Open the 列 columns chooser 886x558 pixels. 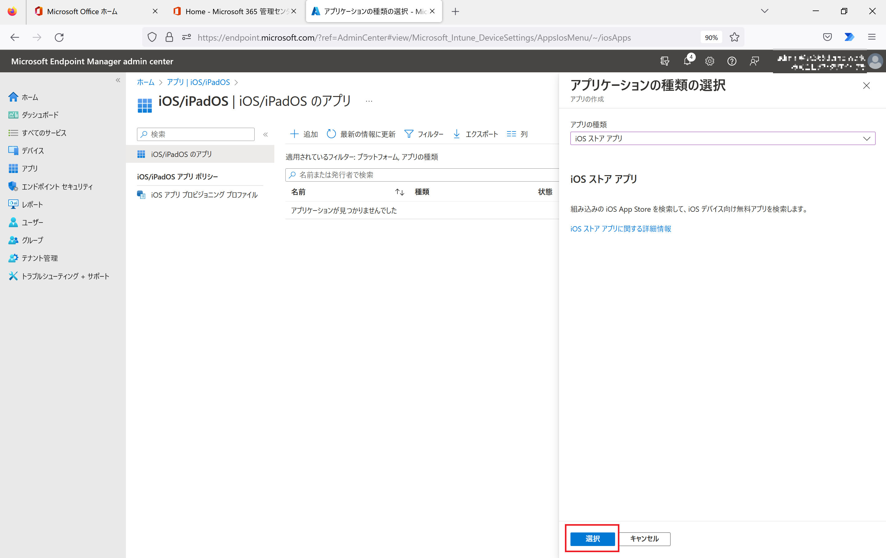[517, 134]
